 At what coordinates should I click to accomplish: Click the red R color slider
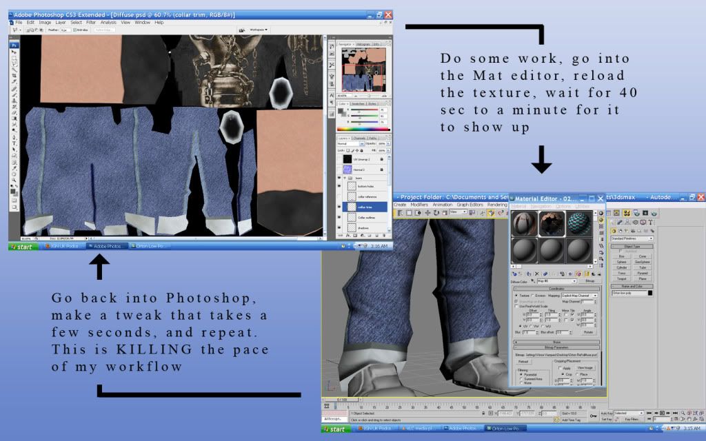coord(364,110)
